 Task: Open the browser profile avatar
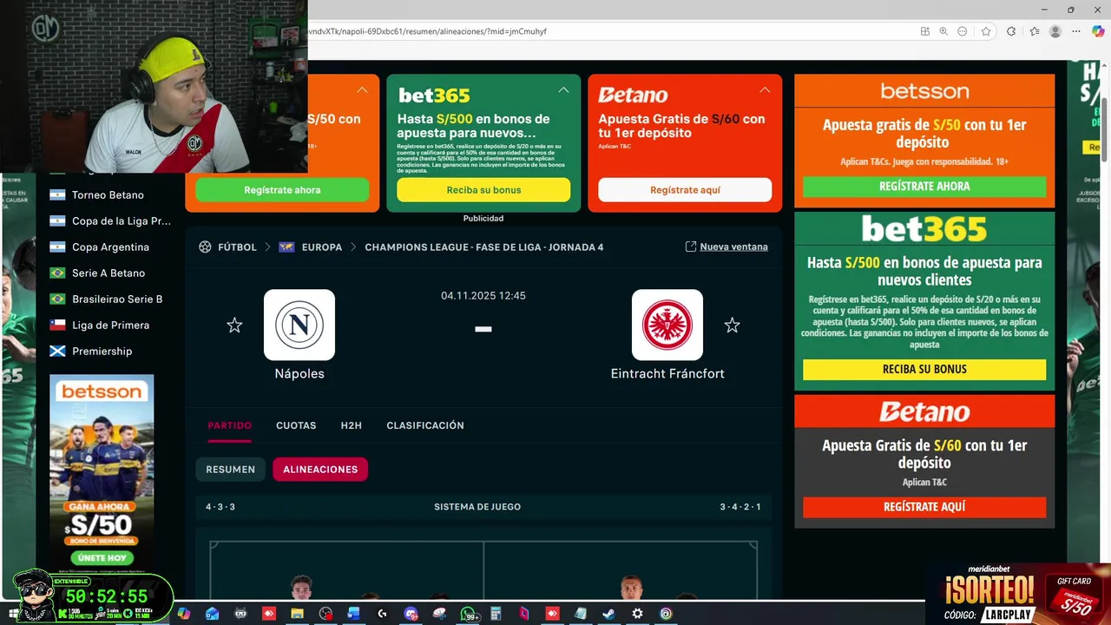1055,31
